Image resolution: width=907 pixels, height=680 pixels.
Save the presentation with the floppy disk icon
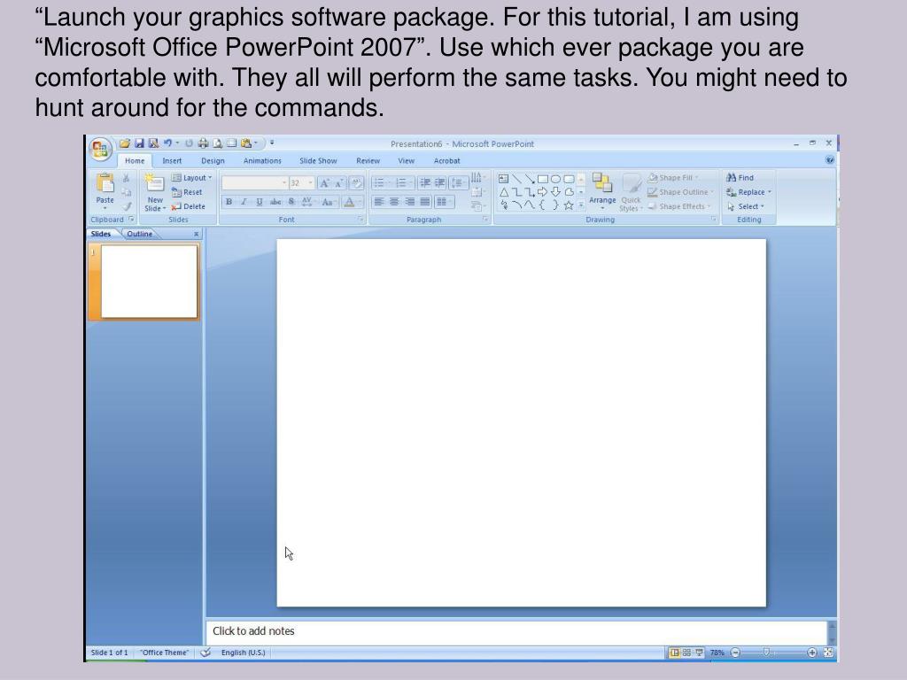click(x=139, y=143)
